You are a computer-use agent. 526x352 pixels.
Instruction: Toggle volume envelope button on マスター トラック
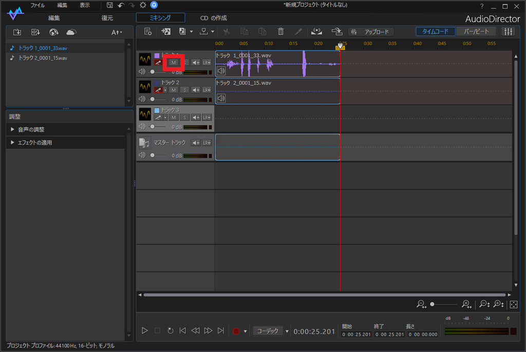click(x=196, y=143)
